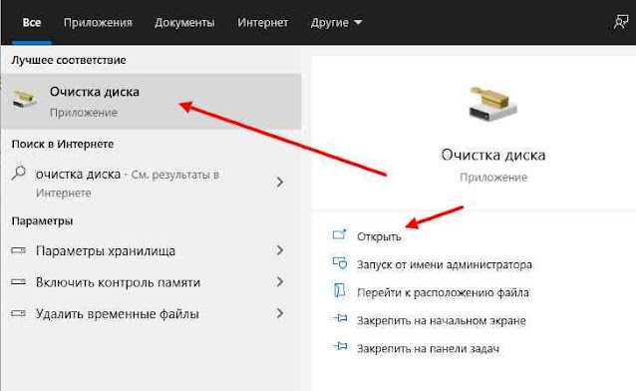This screenshot has width=636, height=391.
Task: Click the file location icon
Action: point(340,290)
